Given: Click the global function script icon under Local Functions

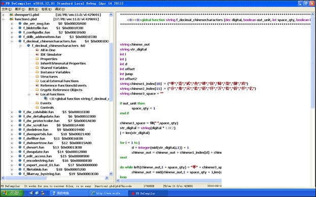Looking at the screenshot, I should (x=46, y=98).
